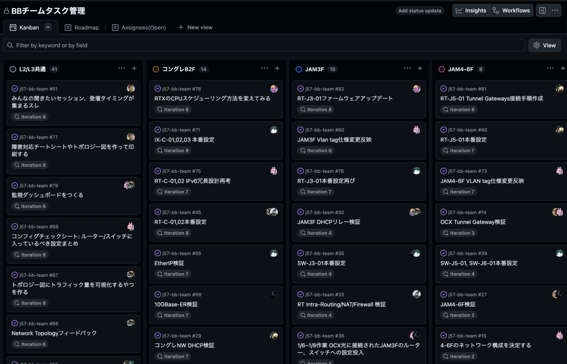The image size is (567, 364).
Task: Open the View settings button
Action: [544, 45]
